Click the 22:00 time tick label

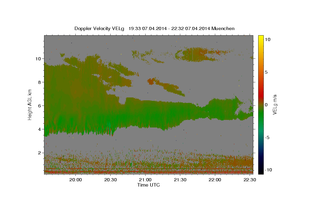(x=215, y=180)
